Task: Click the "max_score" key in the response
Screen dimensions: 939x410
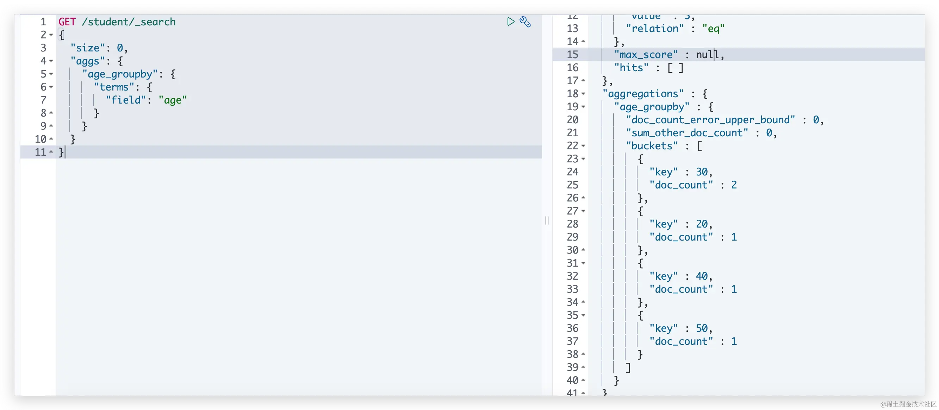Action: (646, 55)
